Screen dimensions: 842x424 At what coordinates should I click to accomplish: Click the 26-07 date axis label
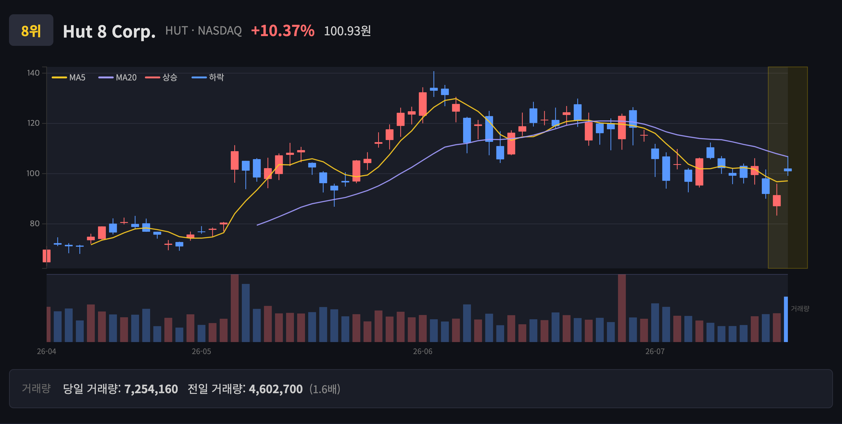(x=655, y=351)
